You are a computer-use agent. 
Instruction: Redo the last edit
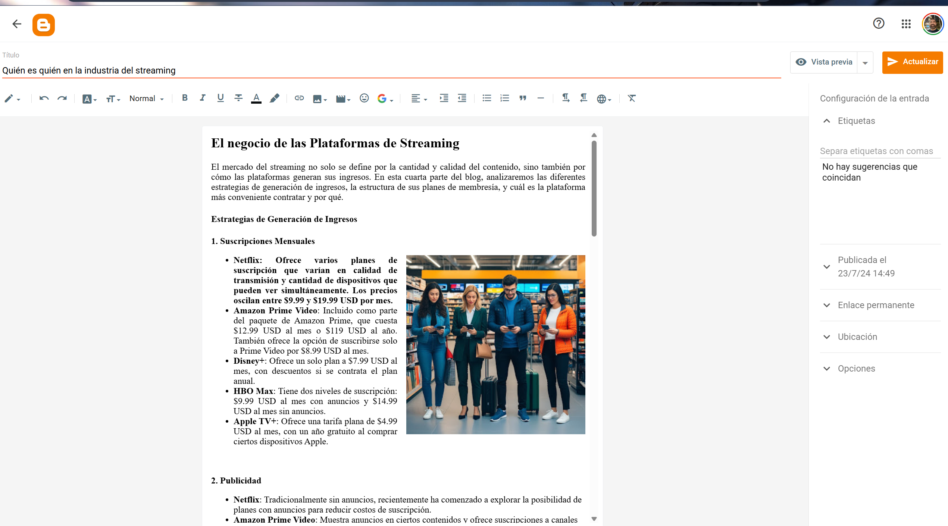tap(62, 98)
